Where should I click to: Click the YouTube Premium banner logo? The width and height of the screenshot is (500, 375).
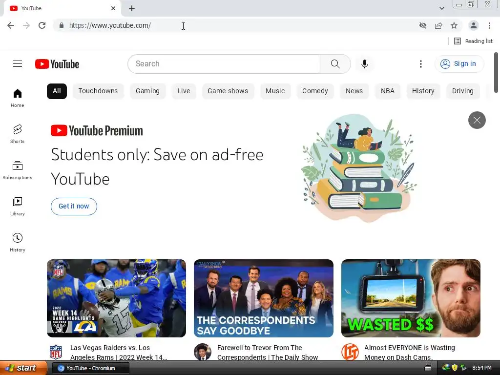click(x=97, y=131)
